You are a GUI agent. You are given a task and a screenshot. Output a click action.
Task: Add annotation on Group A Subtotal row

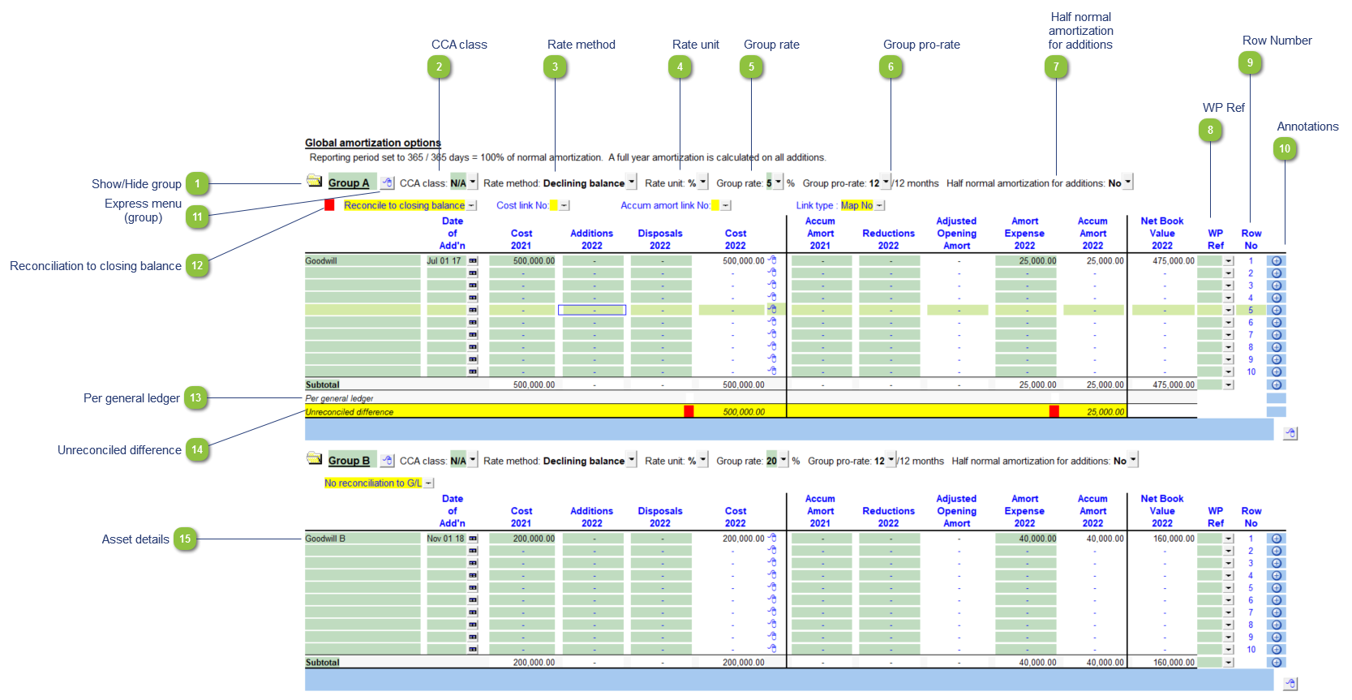tap(1277, 385)
